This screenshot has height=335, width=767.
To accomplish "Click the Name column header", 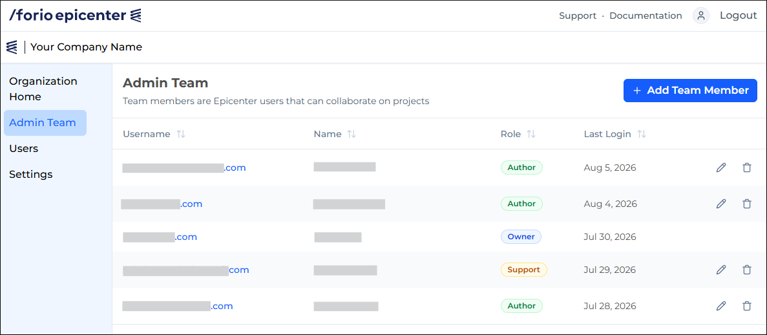I will (328, 135).
